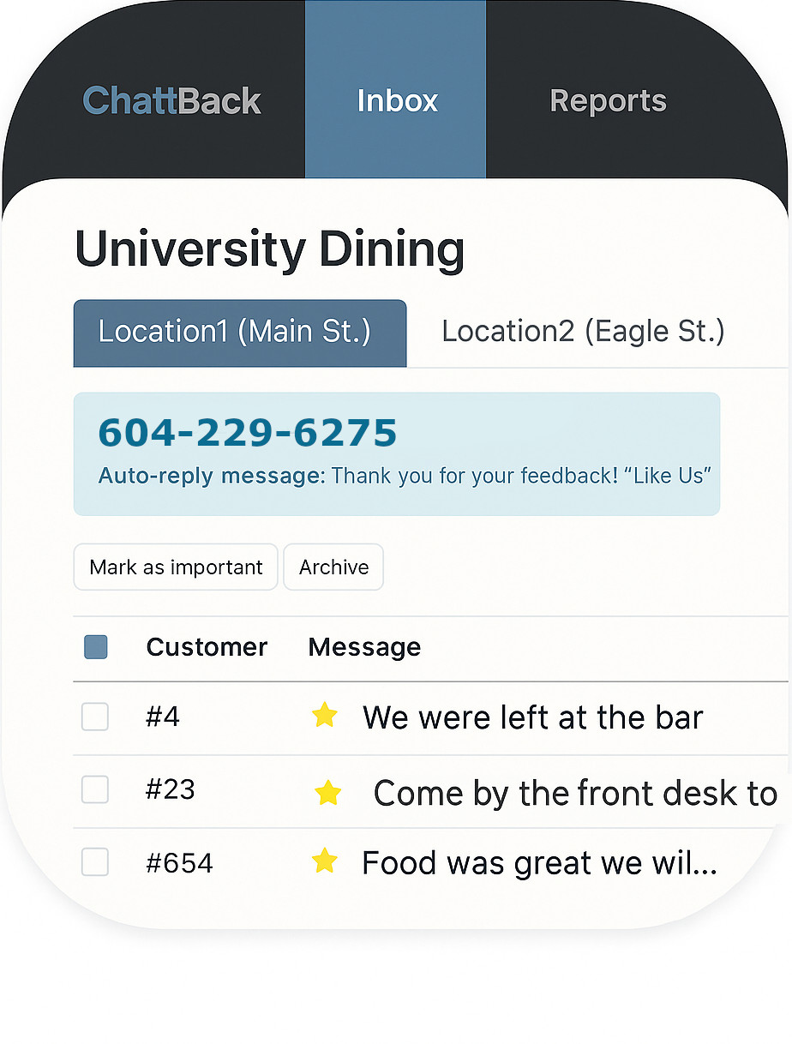792x1044 pixels.
Task: Click the Mark as important button
Action: tap(176, 567)
